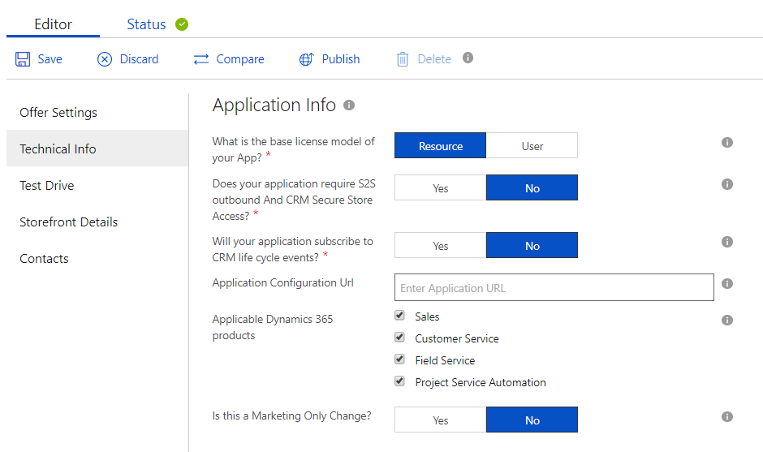Open the Offer Settings section
This screenshot has height=452, width=763.
tap(58, 113)
